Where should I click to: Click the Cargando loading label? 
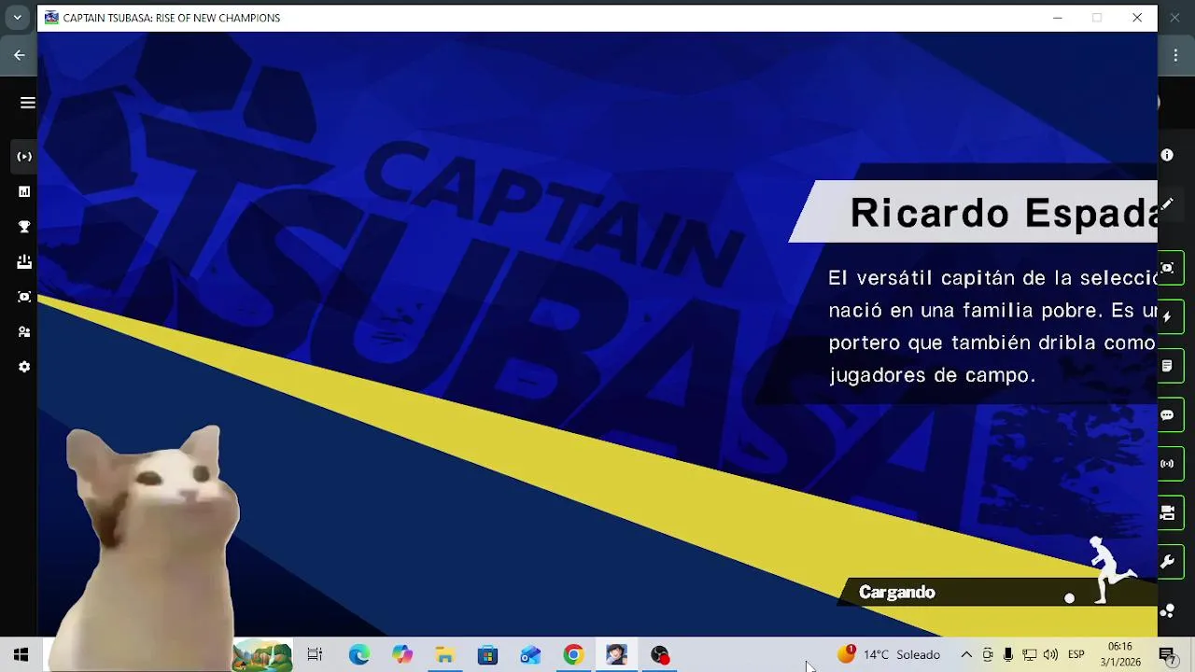point(896,593)
